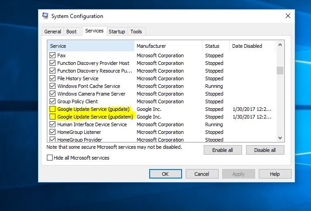Click the Cancel button
The width and height of the screenshot is (311, 211).
pyautogui.click(x=202, y=174)
